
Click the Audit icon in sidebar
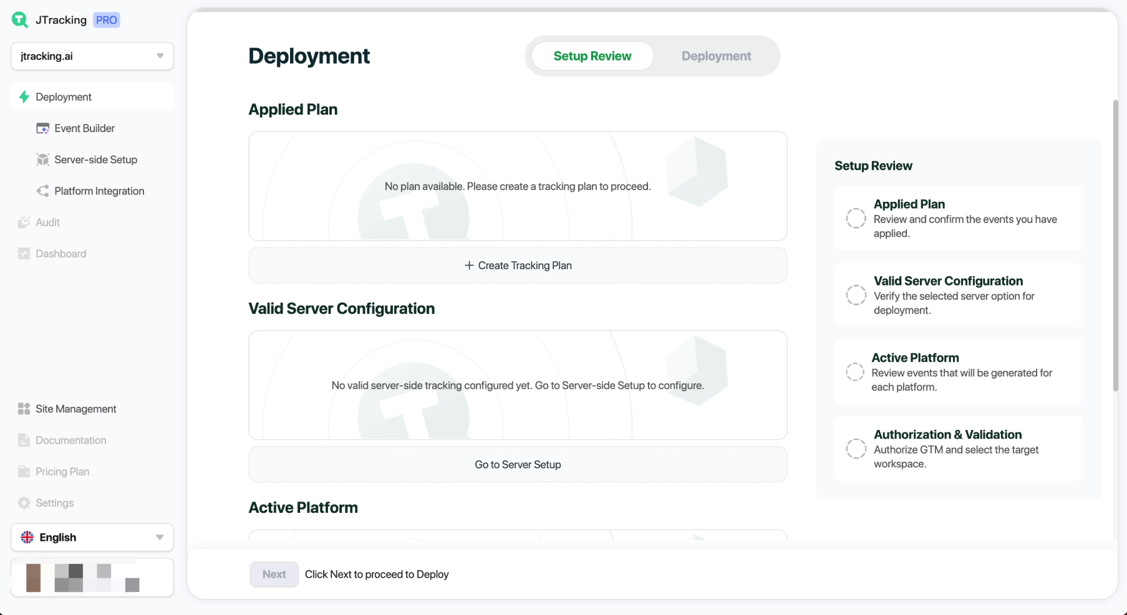[24, 222]
